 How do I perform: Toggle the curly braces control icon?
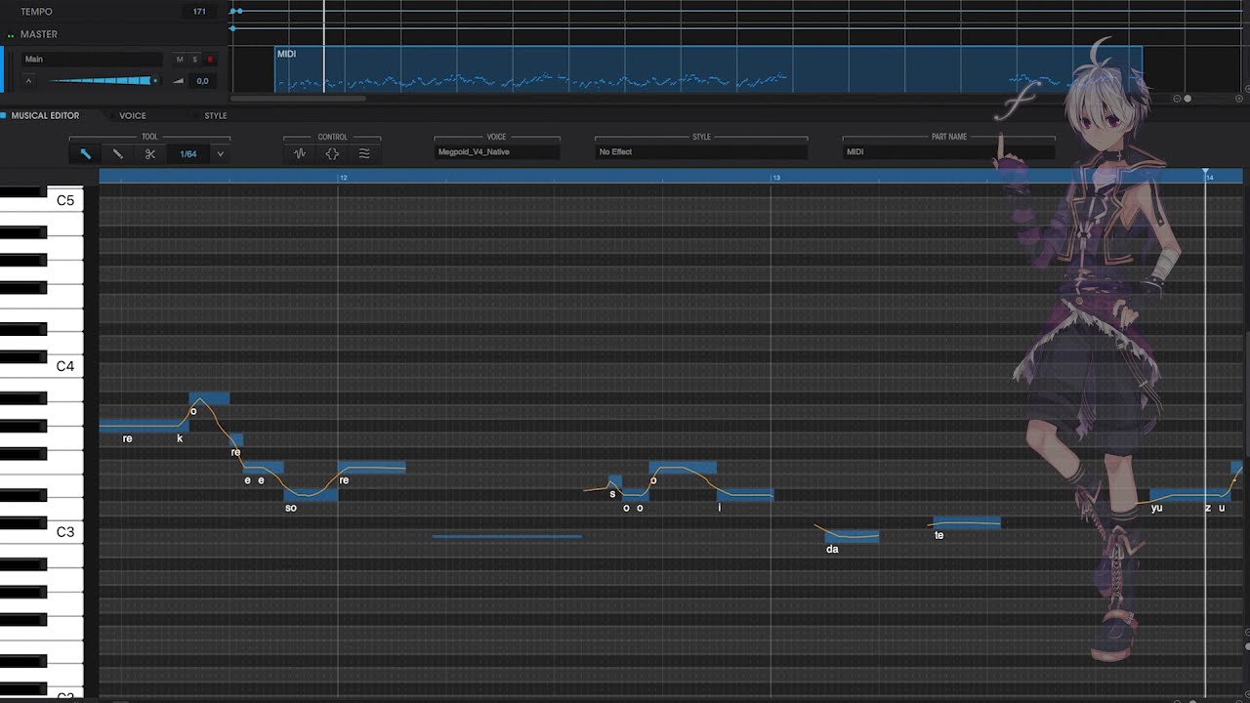[x=332, y=153]
